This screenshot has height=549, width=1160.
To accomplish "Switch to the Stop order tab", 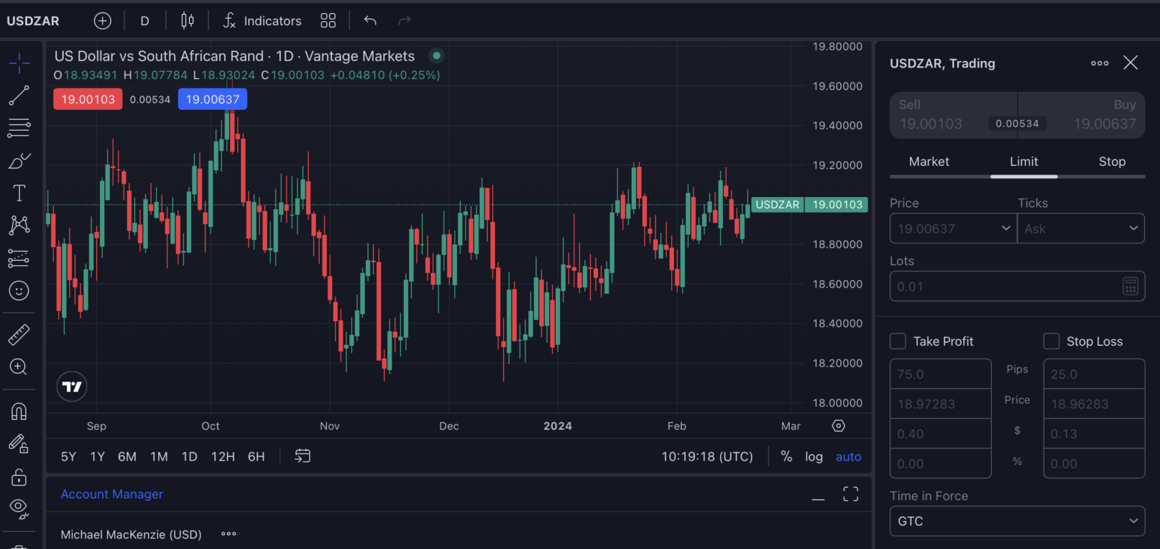I will tap(1112, 162).
